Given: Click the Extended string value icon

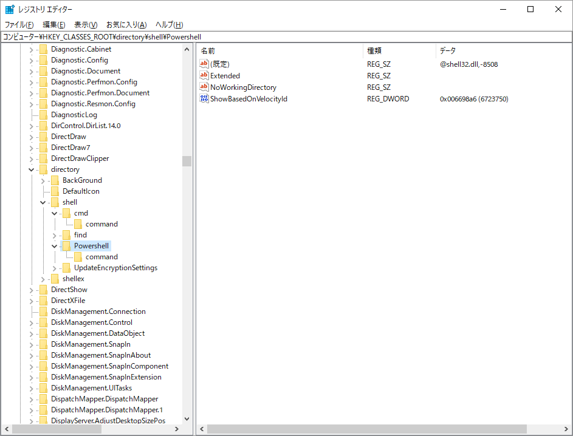Looking at the screenshot, I should [204, 75].
